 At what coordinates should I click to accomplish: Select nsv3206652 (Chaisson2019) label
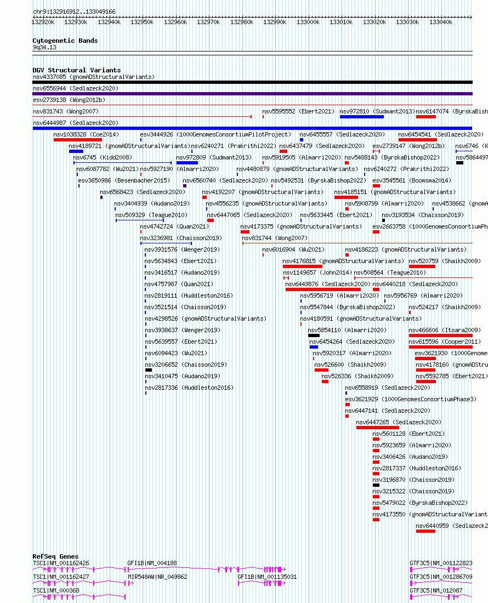point(186,365)
